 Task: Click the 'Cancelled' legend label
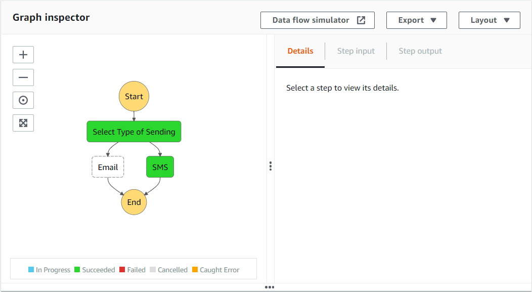click(x=172, y=270)
